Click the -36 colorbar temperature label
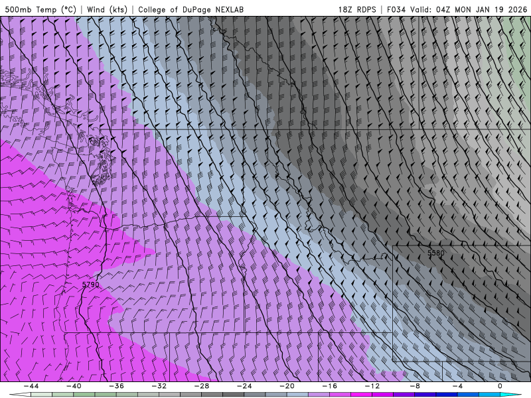This screenshot has height=398, width=531. (x=117, y=386)
